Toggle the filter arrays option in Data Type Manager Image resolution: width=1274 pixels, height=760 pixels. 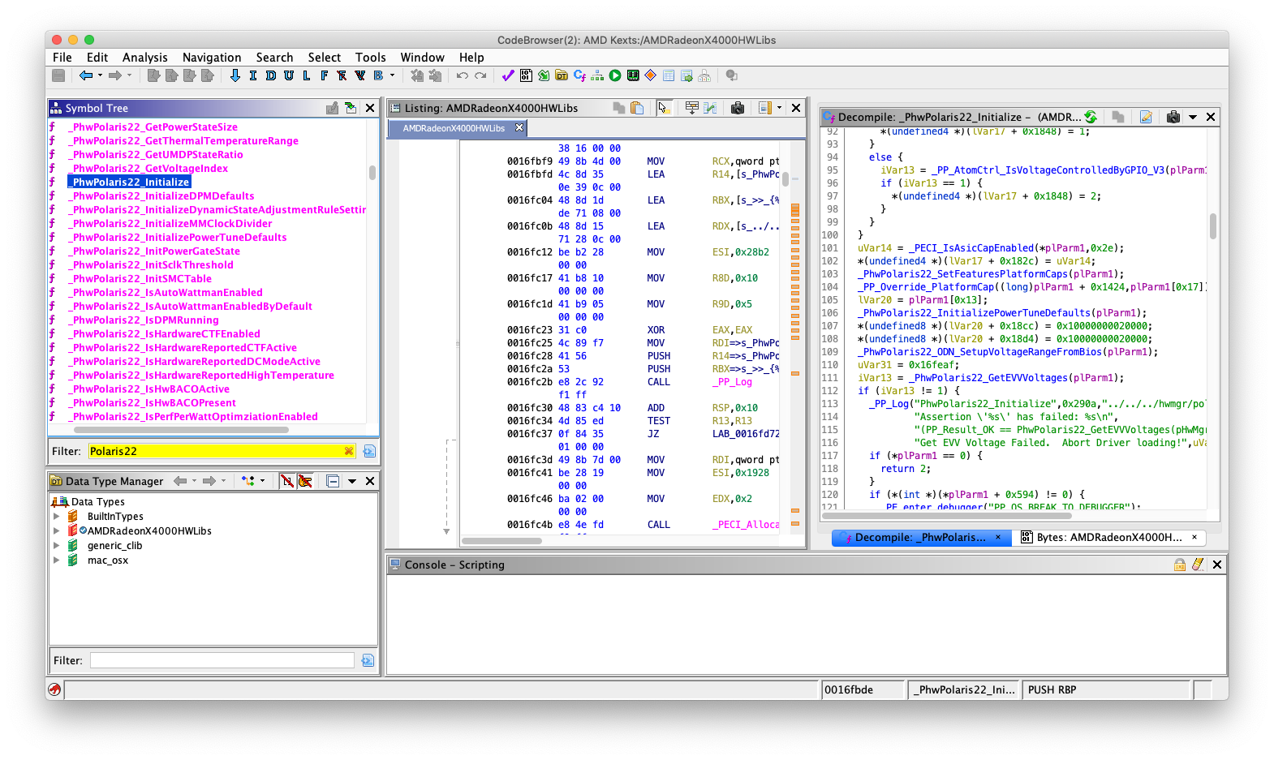tap(286, 481)
